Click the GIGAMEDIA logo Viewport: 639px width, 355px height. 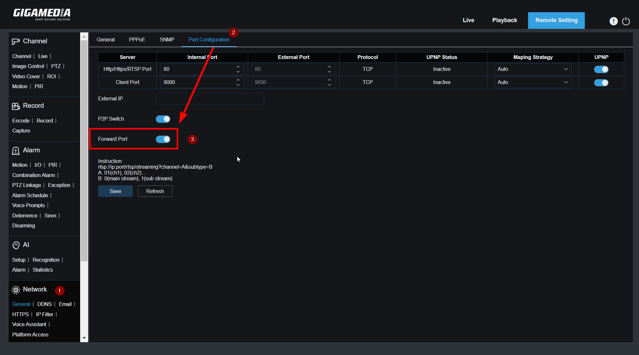pos(42,14)
